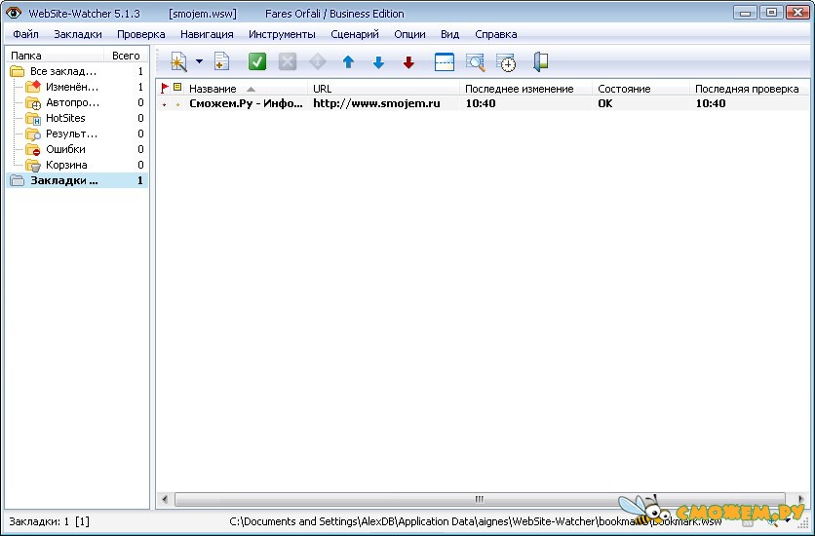Click the Всего column header

(x=127, y=56)
